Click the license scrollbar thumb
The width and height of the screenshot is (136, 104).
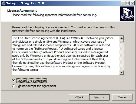pos(122,41)
